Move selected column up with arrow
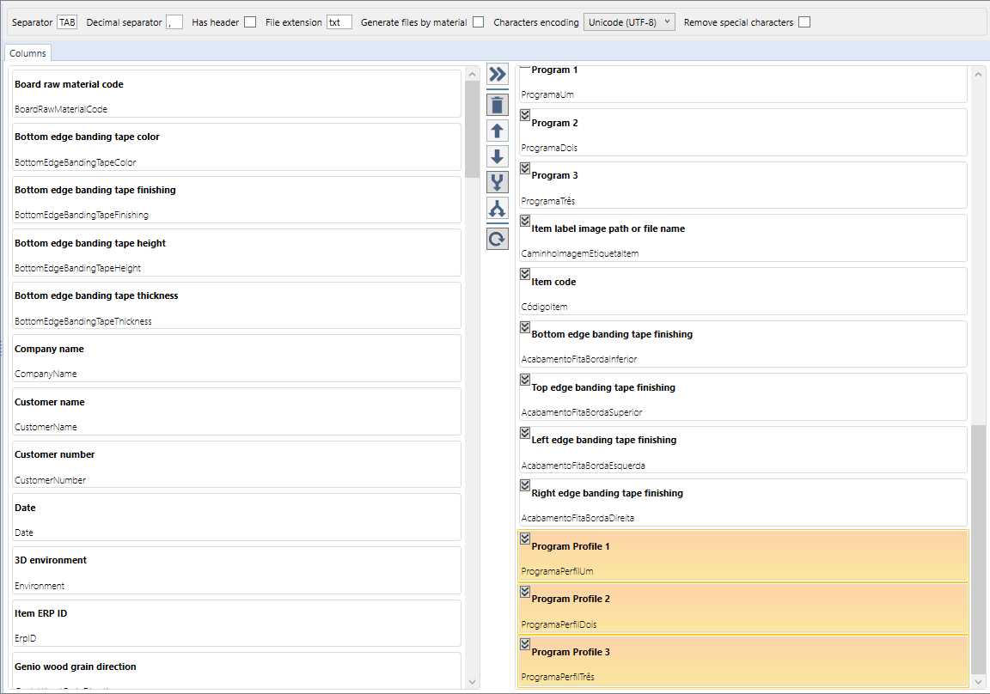Viewport: 990px width, 694px height. [x=497, y=131]
